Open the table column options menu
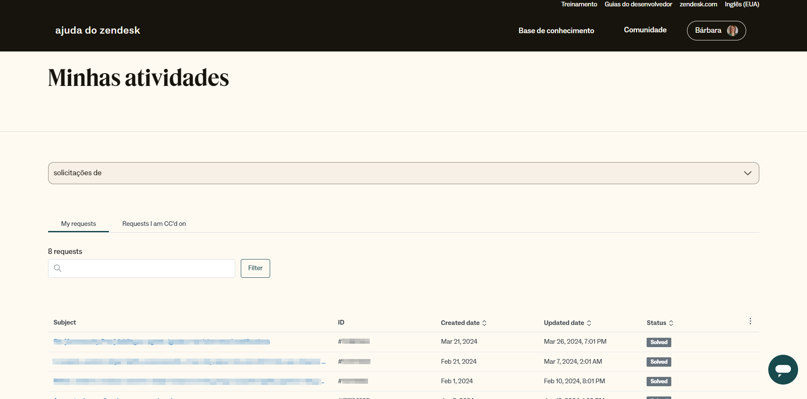The width and height of the screenshot is (807, 399). (x=750, y=321)
